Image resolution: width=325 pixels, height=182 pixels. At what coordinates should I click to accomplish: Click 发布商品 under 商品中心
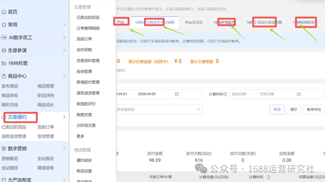(x=10, y=86)
